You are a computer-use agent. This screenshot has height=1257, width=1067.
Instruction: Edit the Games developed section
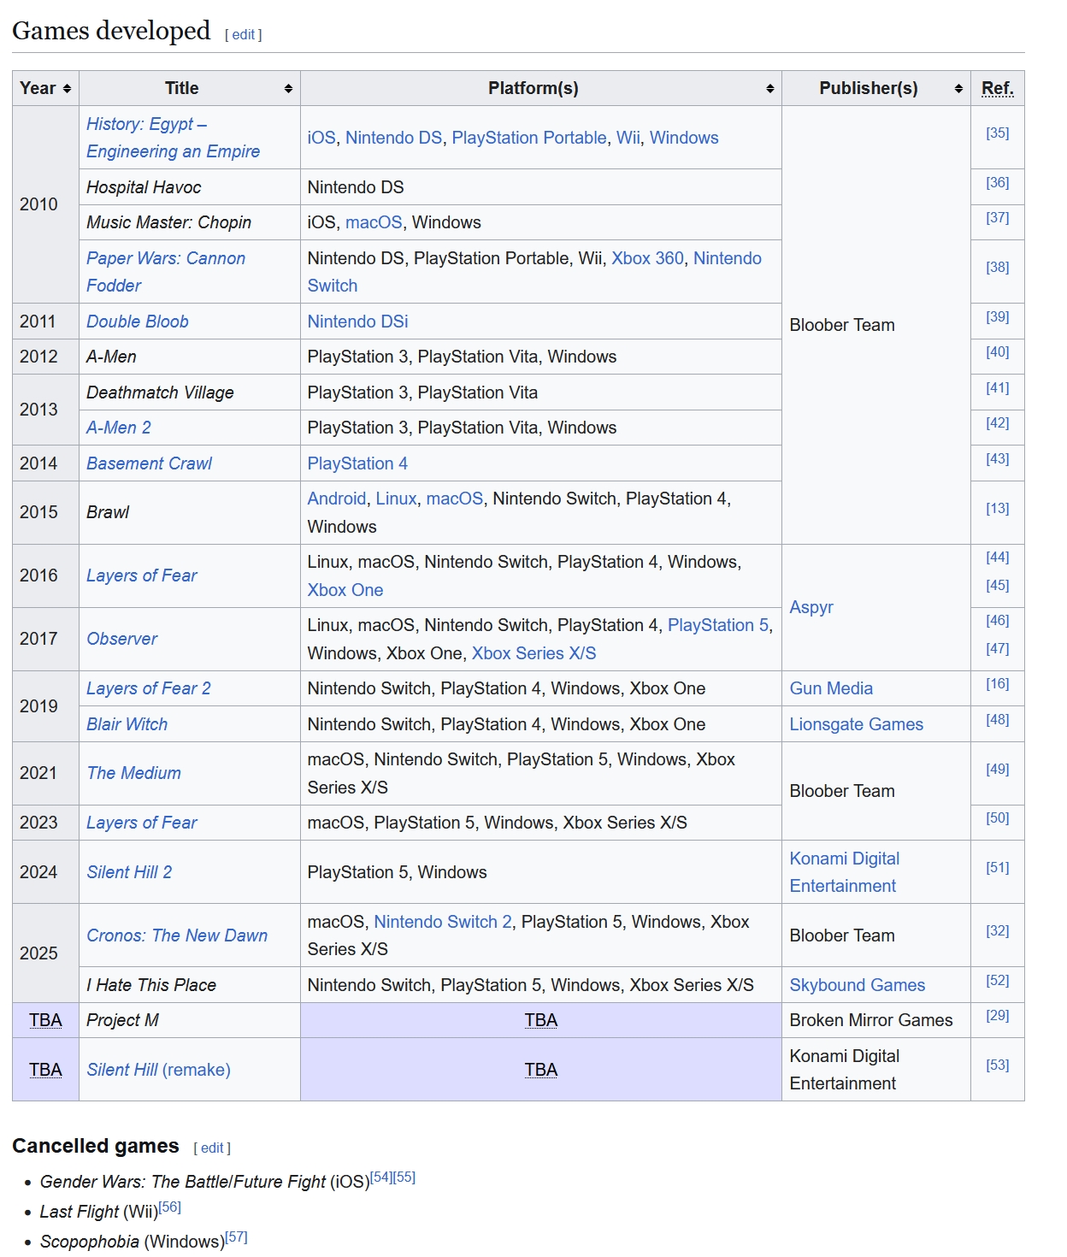click(x=244, y=35)
